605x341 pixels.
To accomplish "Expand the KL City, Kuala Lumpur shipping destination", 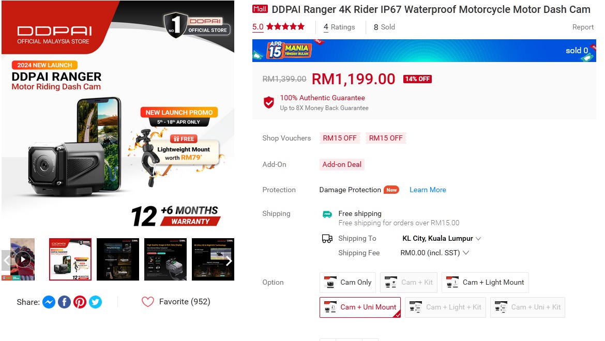I will [442, 239].
